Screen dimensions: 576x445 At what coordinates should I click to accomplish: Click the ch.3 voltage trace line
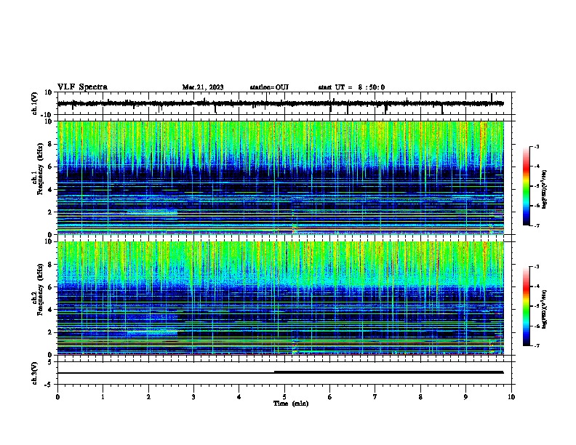pos(280,372)
